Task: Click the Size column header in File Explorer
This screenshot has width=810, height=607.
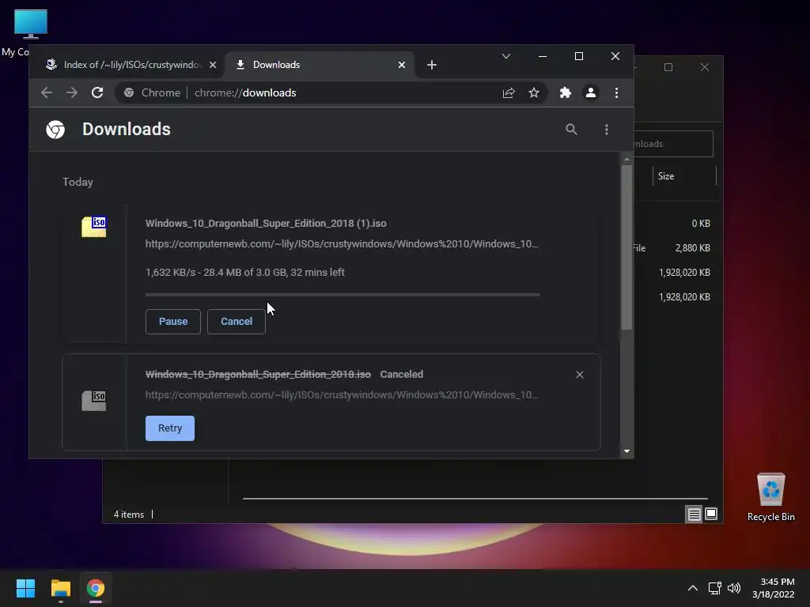Action: (x=684, y=176)
